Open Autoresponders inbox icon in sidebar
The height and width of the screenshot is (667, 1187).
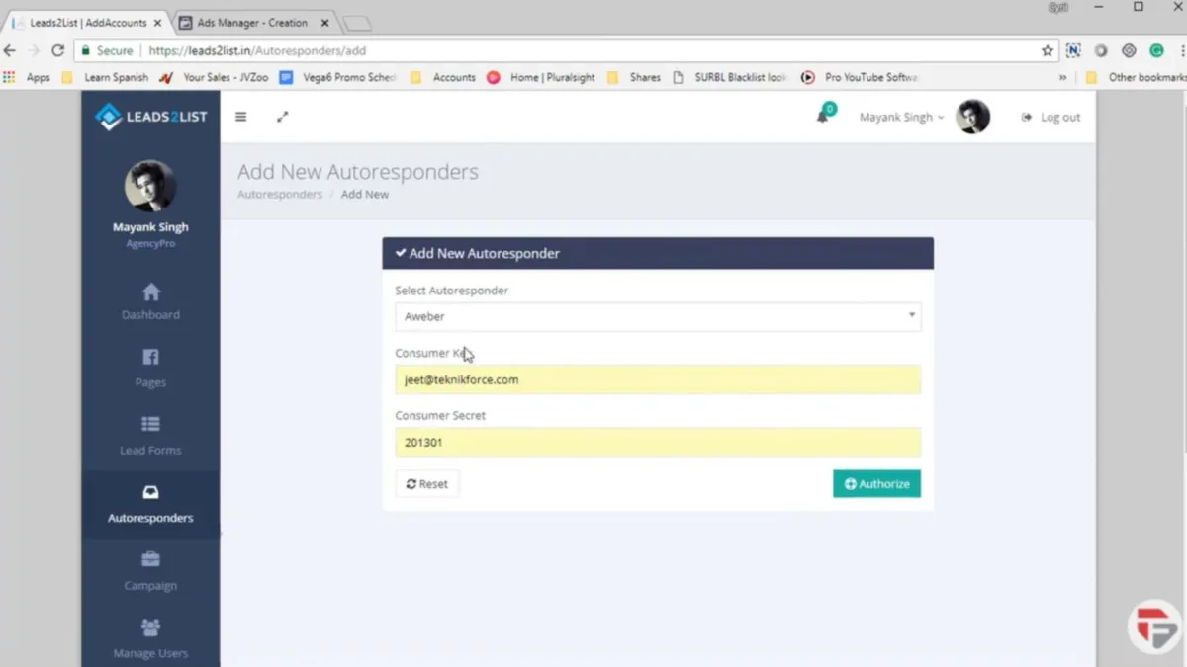pos(150,492)
